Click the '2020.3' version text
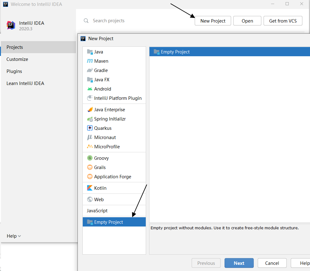Image resolution: width=310 pixels, height=271 pixels. tap(26, 29)
